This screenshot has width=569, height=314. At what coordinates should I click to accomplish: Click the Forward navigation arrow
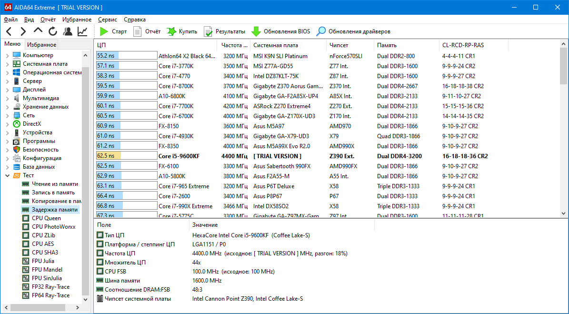[23, 31]
